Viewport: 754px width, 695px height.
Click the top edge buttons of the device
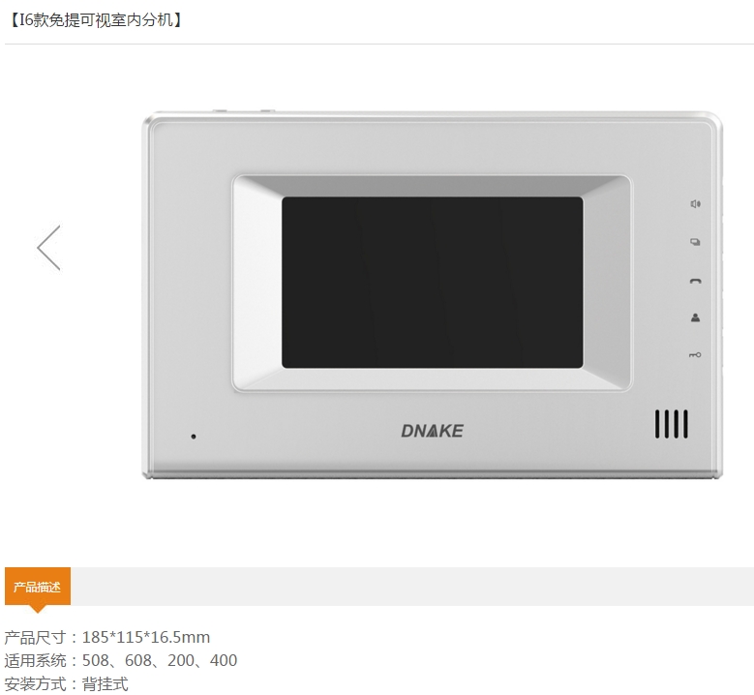point(244,111)
